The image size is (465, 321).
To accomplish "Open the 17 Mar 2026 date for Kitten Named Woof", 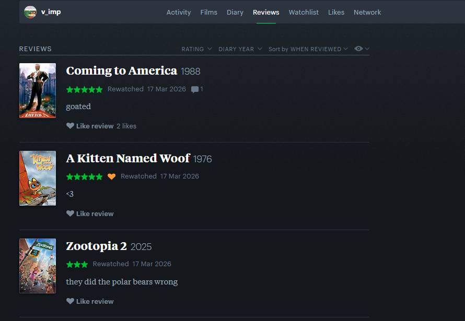I will [180, 176].
